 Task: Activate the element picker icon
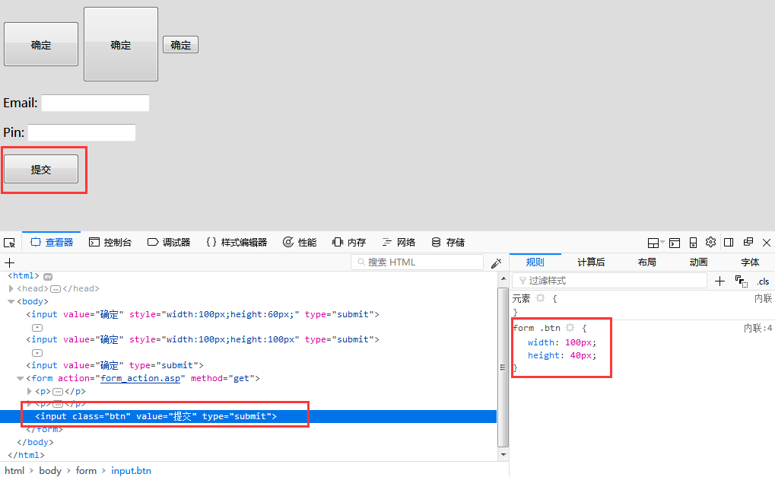point(9,243)
